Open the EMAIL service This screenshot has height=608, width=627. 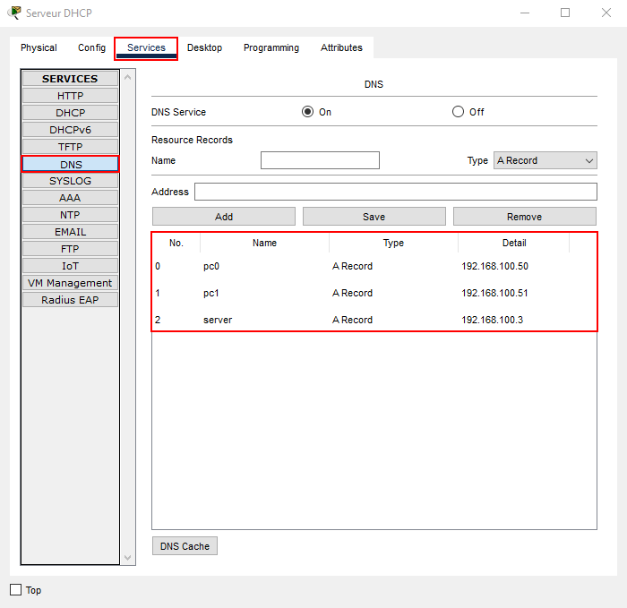point(70,232)
